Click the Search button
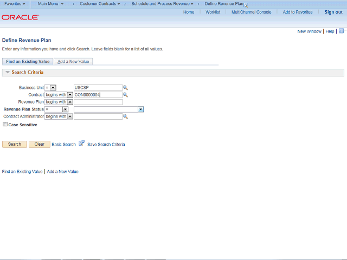Viewport: 347px width, 260px height. [x=15, y=144]
